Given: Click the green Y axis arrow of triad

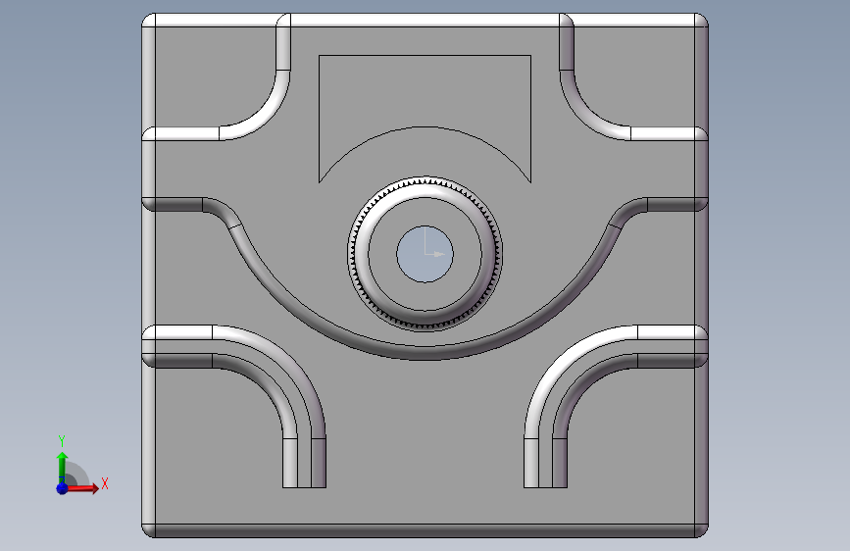Looking at the screenshot, I should coord(62,468).
